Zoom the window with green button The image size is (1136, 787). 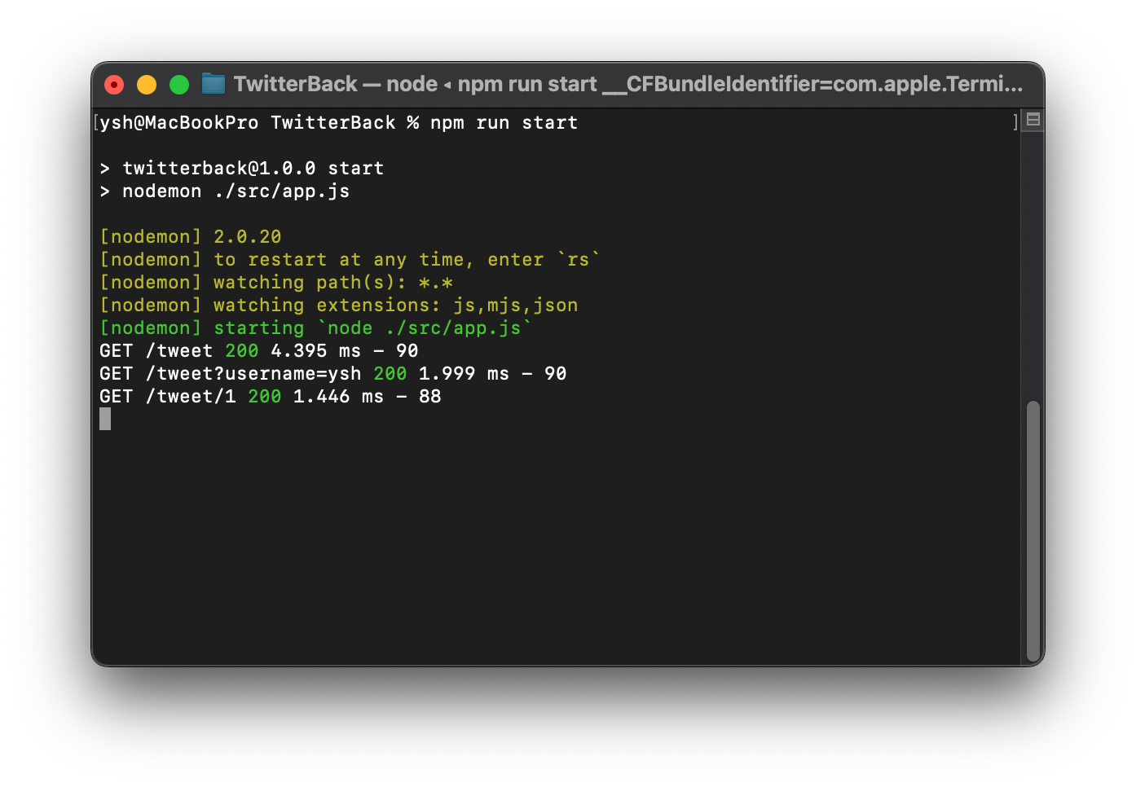coord(179,85)
